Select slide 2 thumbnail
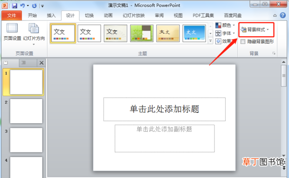The width and height of the screenshot is (289, 178). [x=26, y=111]
